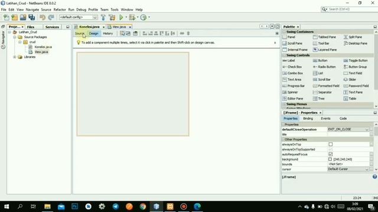Pick the Text Area component in palette
The image size is (378, 212).
pyautogui.click(x=292, y=79)
